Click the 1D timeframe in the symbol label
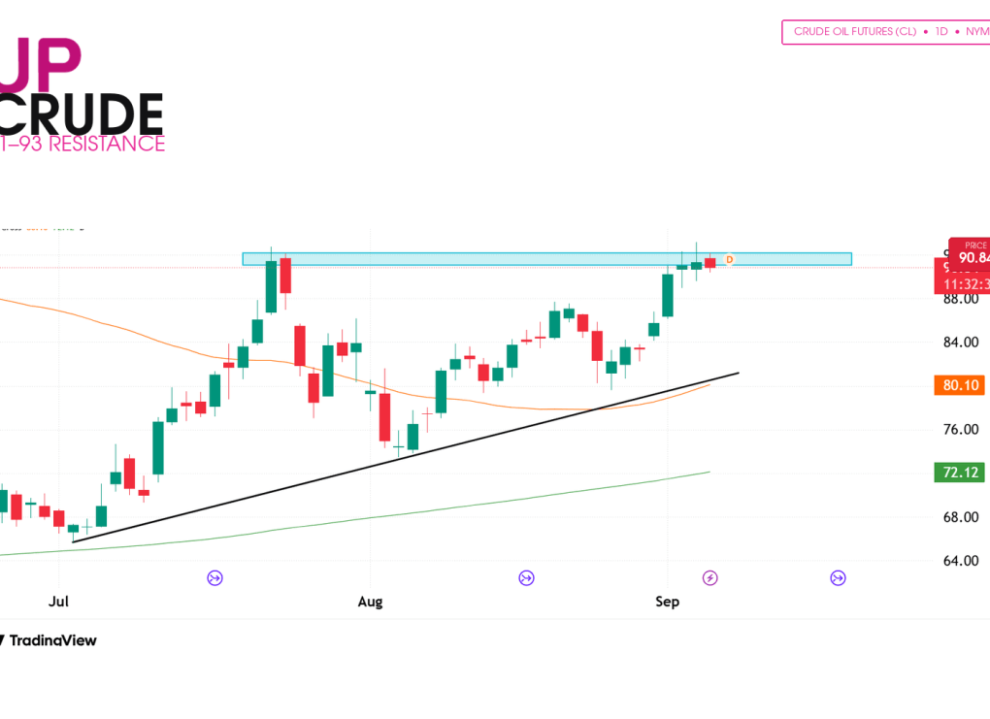This screenshot has width=990, height=719. click(x=941, y=32)
